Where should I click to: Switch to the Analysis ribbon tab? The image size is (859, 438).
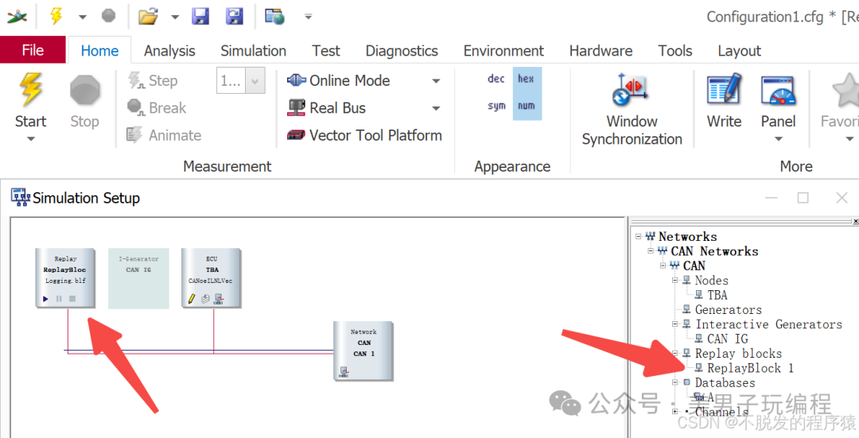170,51
